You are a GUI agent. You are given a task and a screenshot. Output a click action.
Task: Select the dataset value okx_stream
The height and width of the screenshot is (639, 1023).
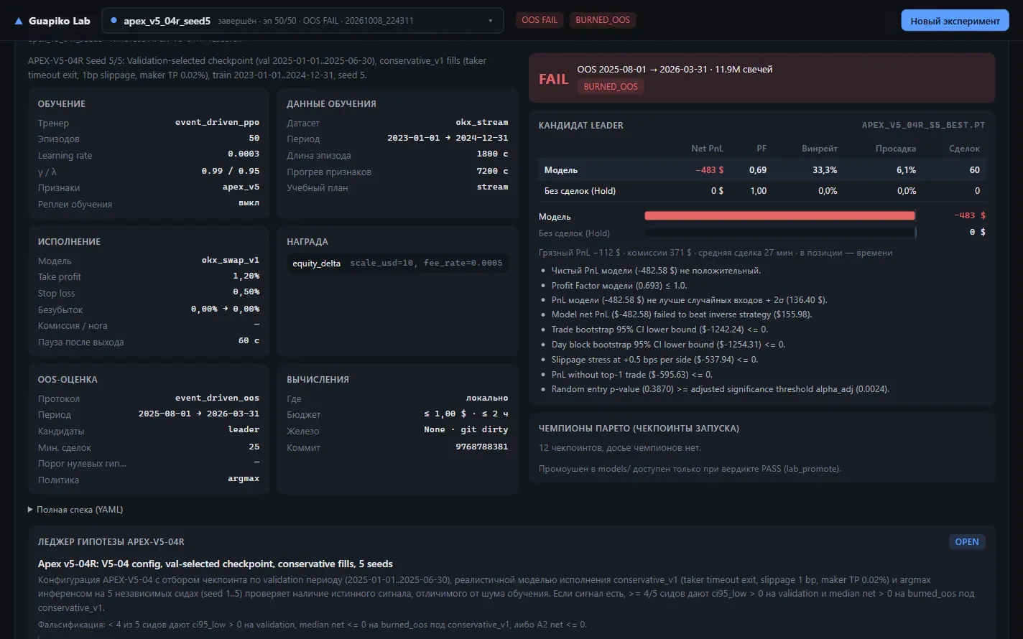coord(481,122)
